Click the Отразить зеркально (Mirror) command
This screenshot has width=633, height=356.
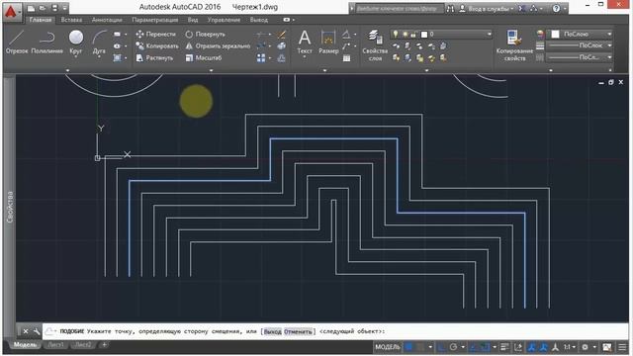218,46
